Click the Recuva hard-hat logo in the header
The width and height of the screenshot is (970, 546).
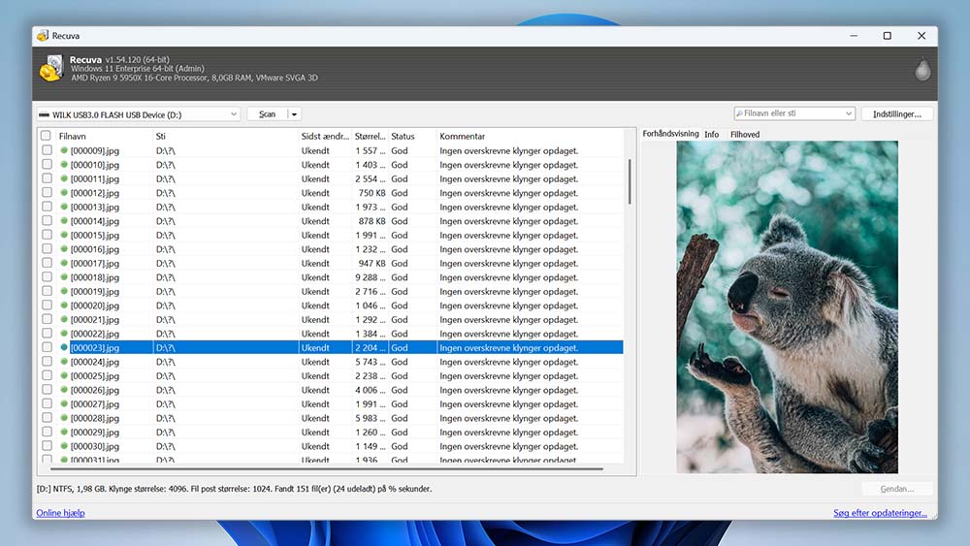[50, 69]
